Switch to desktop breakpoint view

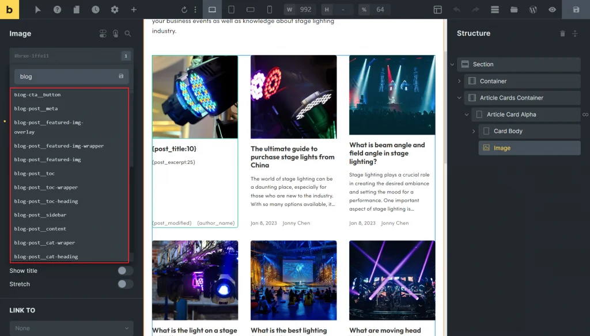click(x=212, y=10)
